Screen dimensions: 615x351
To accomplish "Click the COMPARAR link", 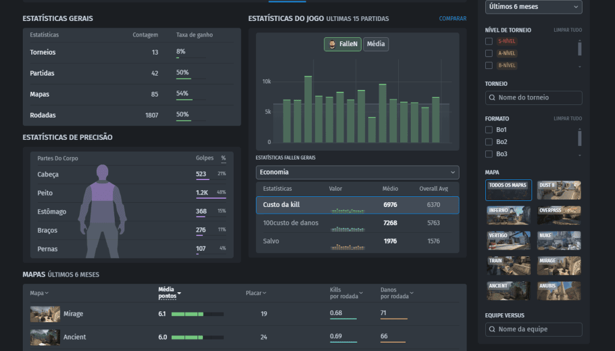I will pyautogui.click(x=452, y=19).
